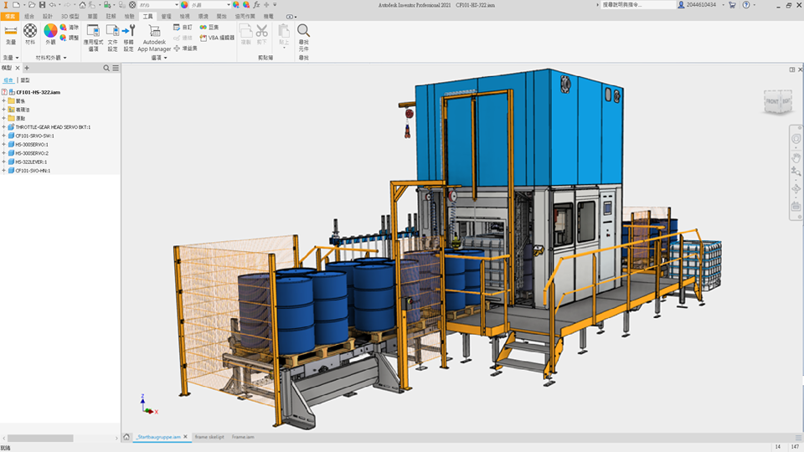Expand the THROTTLE-GEAR HEAD SERVO BKT:1 node
This screenshot has width=804, height=452.
pos(4,127)
